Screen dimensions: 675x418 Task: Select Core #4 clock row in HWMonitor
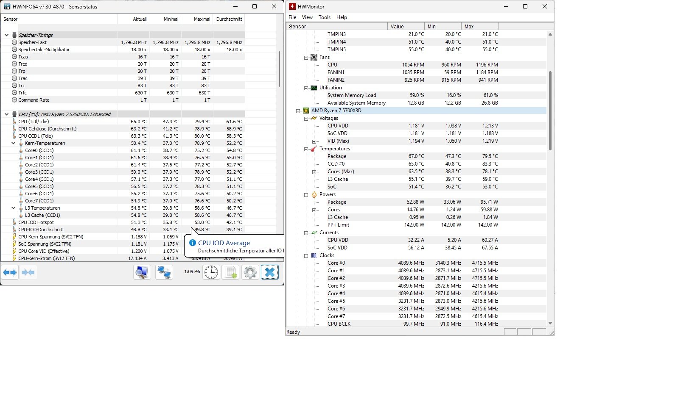416,293
